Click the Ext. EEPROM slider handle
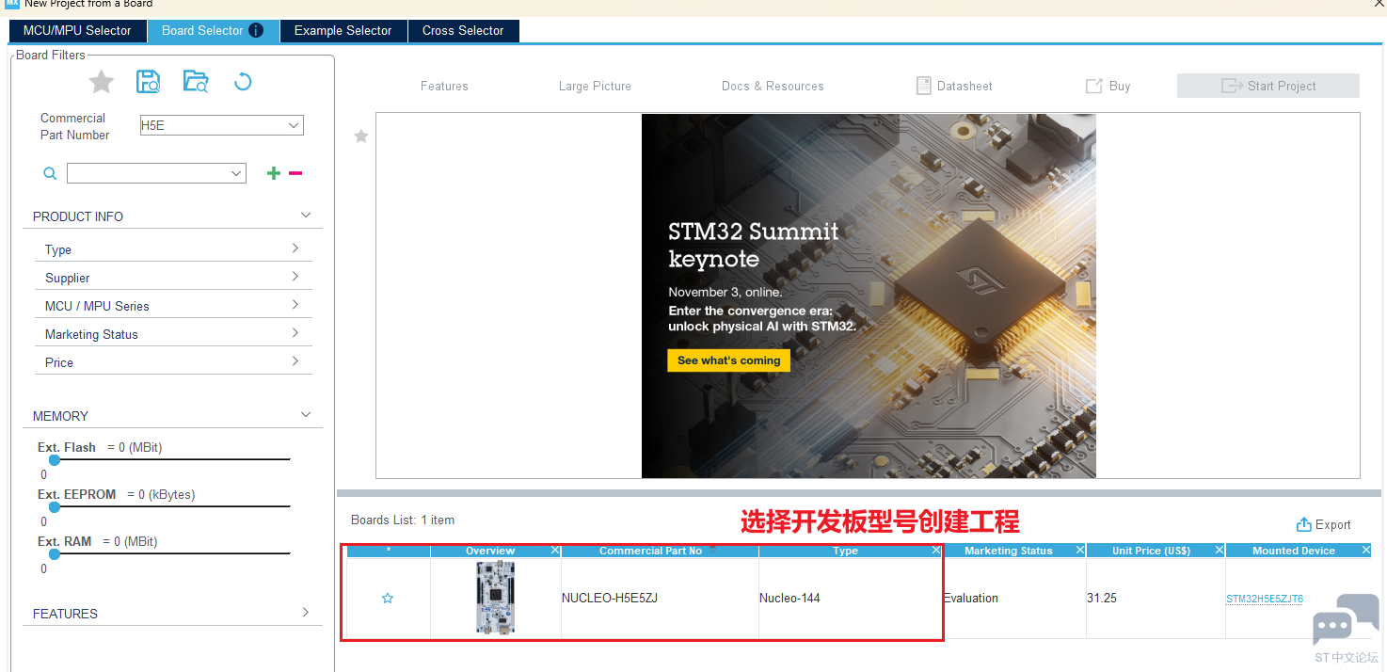The width and height of the screenshot is (1387, 672). click(x=55, y=506)
